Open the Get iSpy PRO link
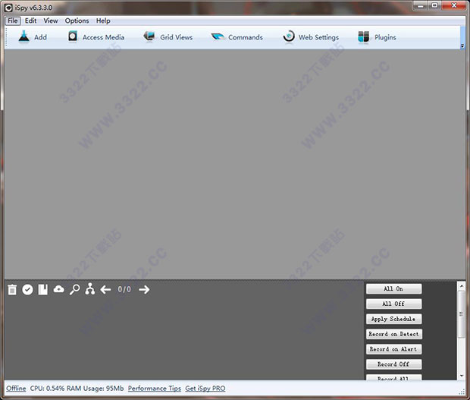This screenshot has height=400, width=470. click(205, 389)
